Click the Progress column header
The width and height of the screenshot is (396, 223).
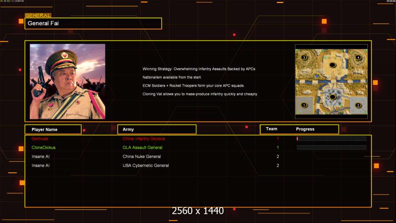coord(305,129)
